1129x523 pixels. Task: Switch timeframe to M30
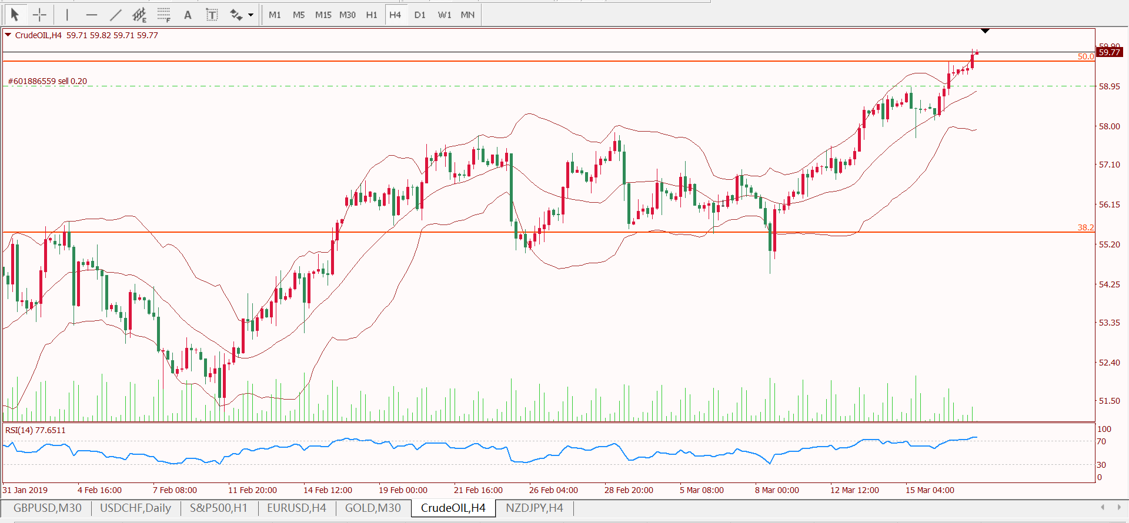(x=348, y=15)
